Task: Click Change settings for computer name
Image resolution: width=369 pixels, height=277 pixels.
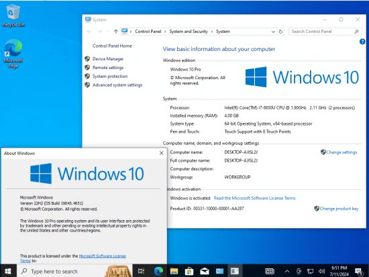Action: [x=341, y=152]
